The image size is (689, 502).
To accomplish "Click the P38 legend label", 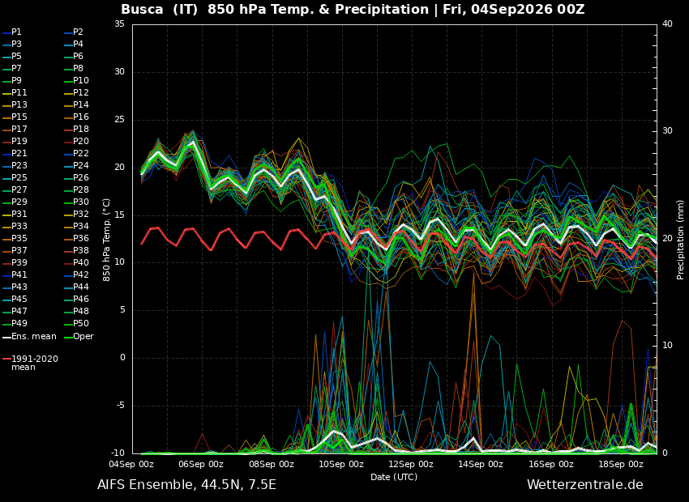I will point(81,250).
